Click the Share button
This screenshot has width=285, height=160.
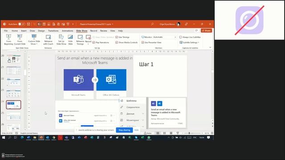pos(206,31)
